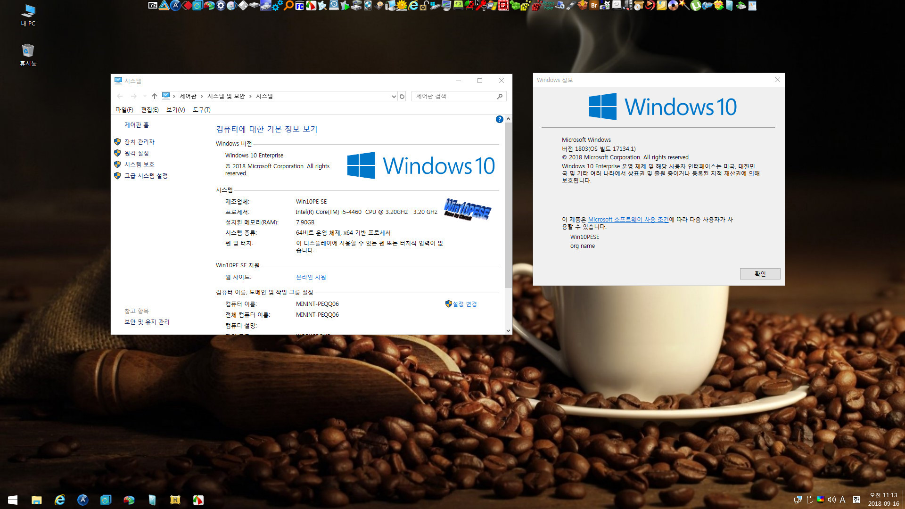Select 제어판 in the breadcrumb path
Image resolution: width=905 pixels, height=509 pixels.
(x=188, y=96)
